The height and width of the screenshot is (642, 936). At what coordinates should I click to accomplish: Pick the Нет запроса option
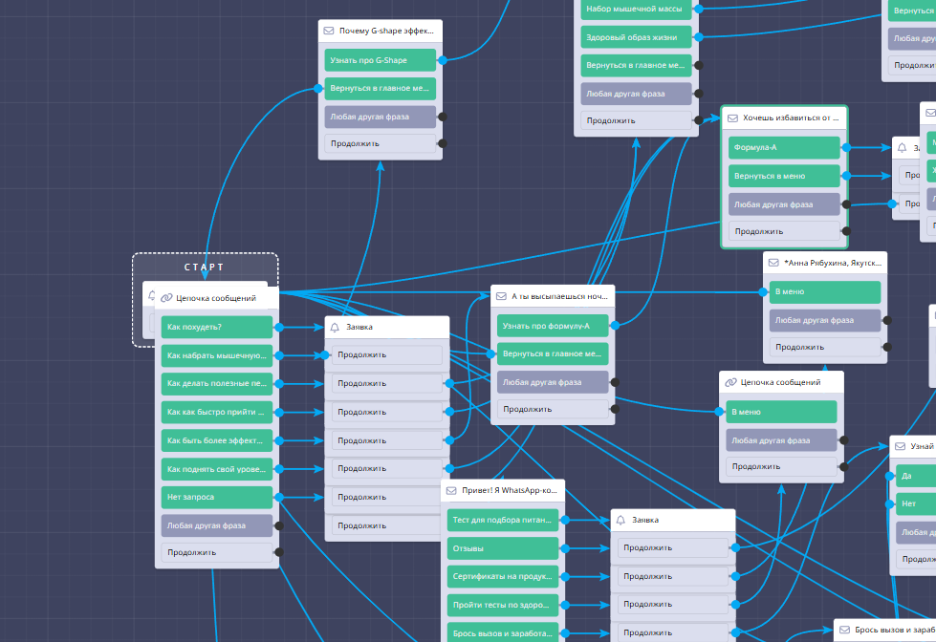click(217, 497)
